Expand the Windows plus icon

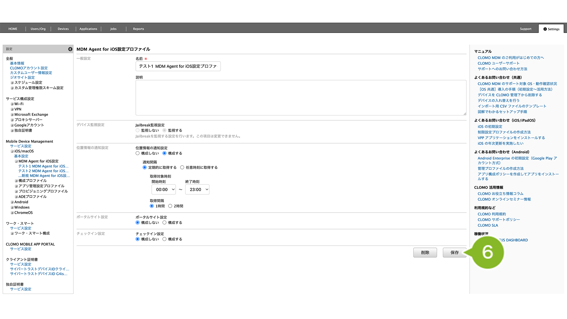(x=12, y=208)
